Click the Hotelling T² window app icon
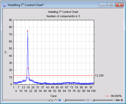This screenshot has height=104, width=126. (x=5, y=5)
